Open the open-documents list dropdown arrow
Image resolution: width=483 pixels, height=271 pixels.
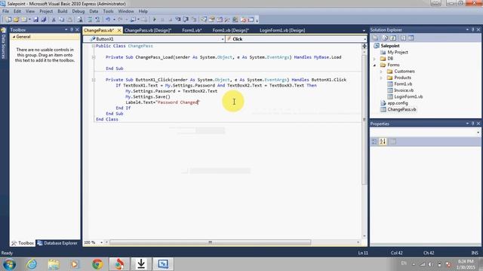364,30
